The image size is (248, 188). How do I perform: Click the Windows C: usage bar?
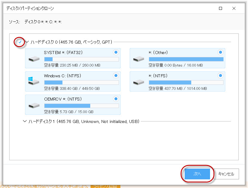(82, 82)
